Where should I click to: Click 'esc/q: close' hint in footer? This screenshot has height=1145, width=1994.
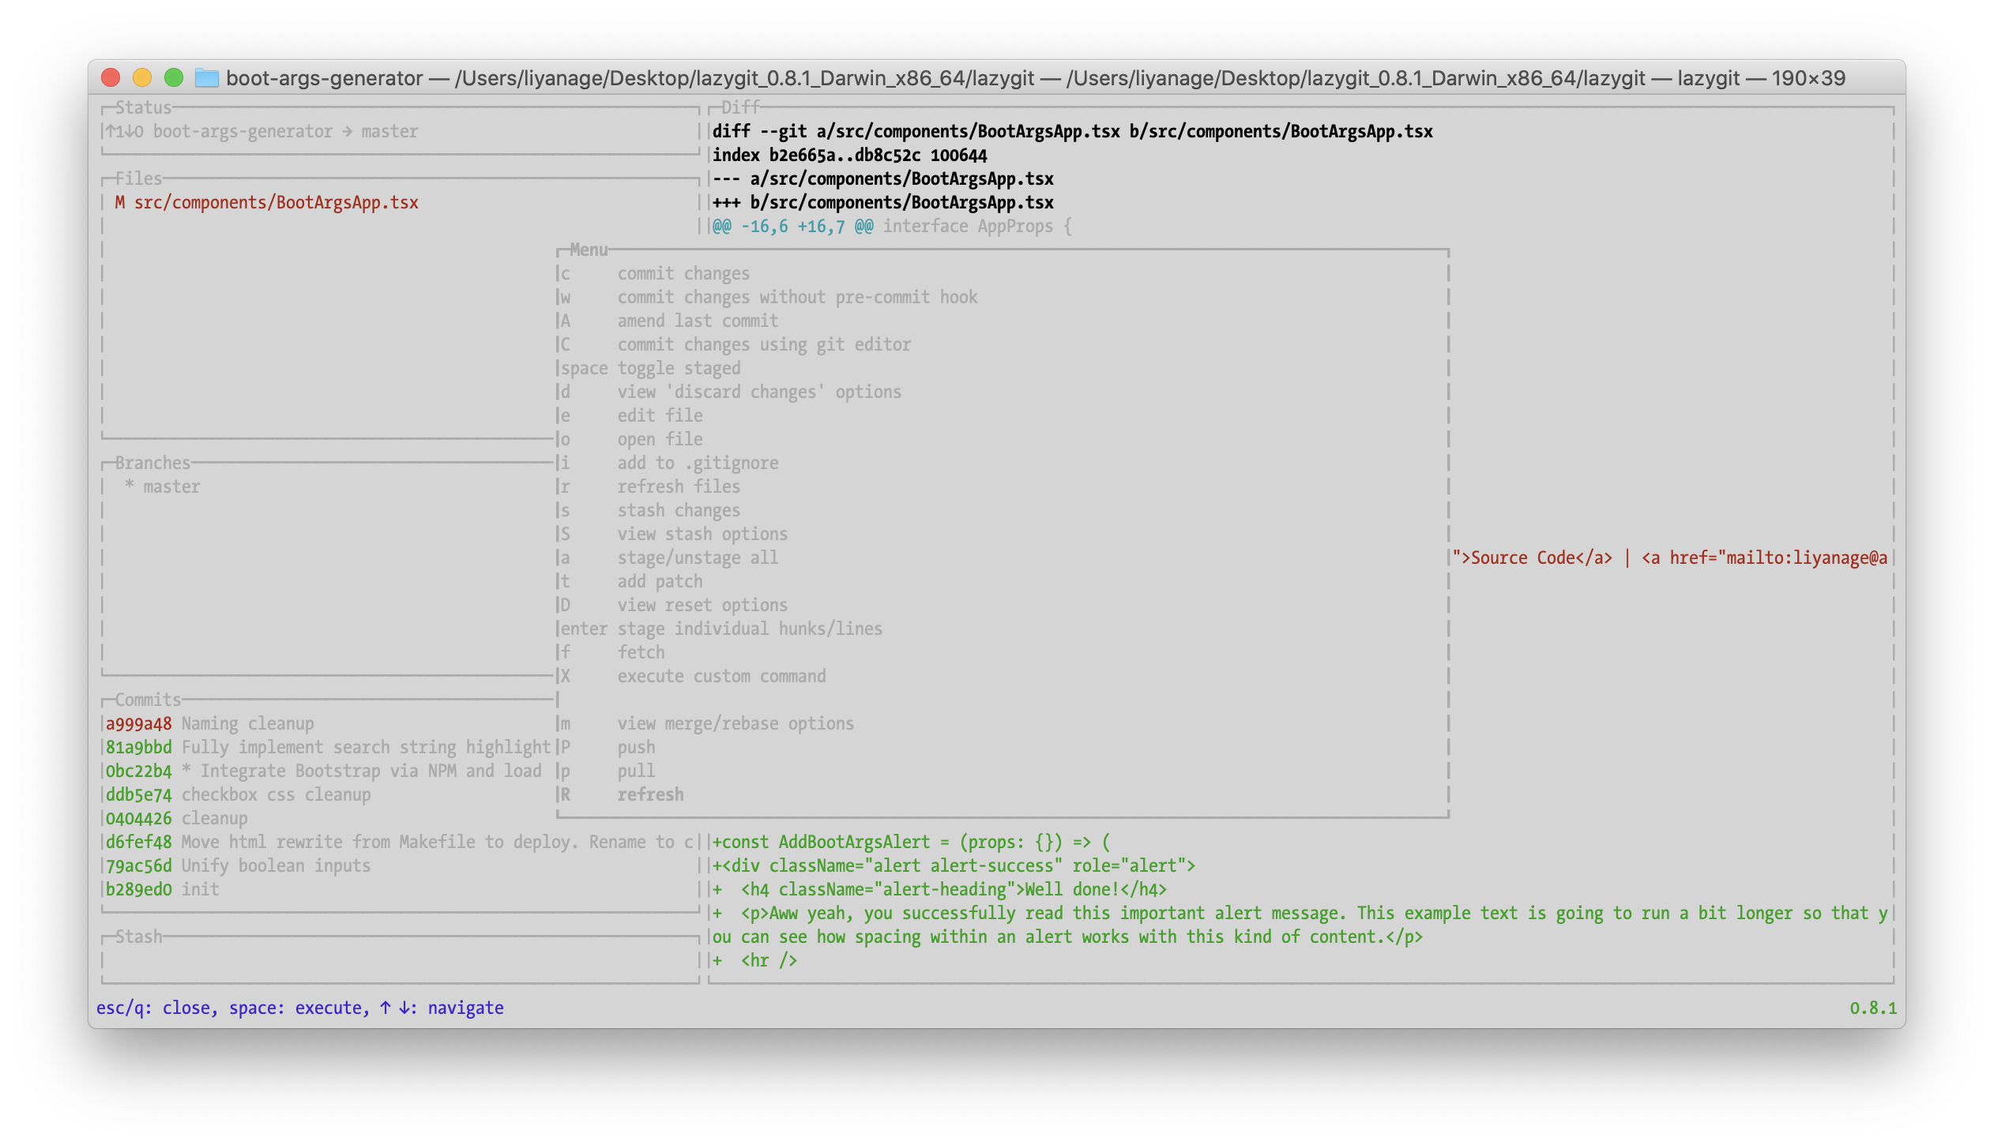[153, 1008]
